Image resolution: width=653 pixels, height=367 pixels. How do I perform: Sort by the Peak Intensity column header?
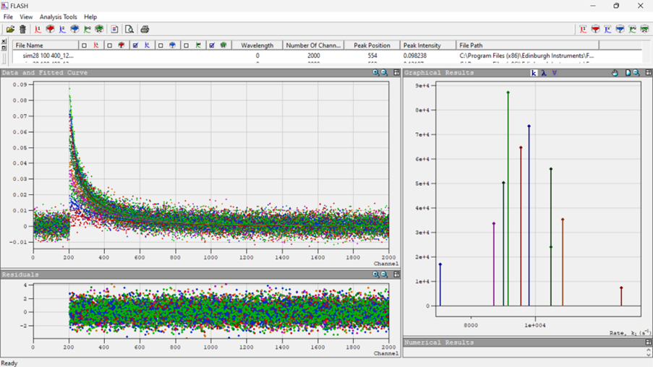pos(428,46)
